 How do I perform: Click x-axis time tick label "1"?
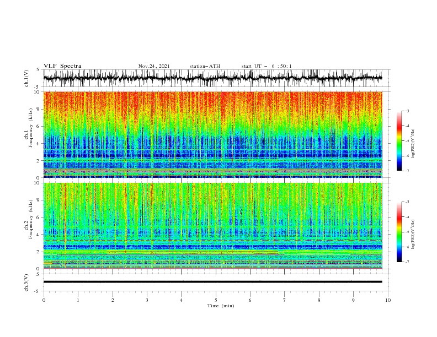(78, 300)
